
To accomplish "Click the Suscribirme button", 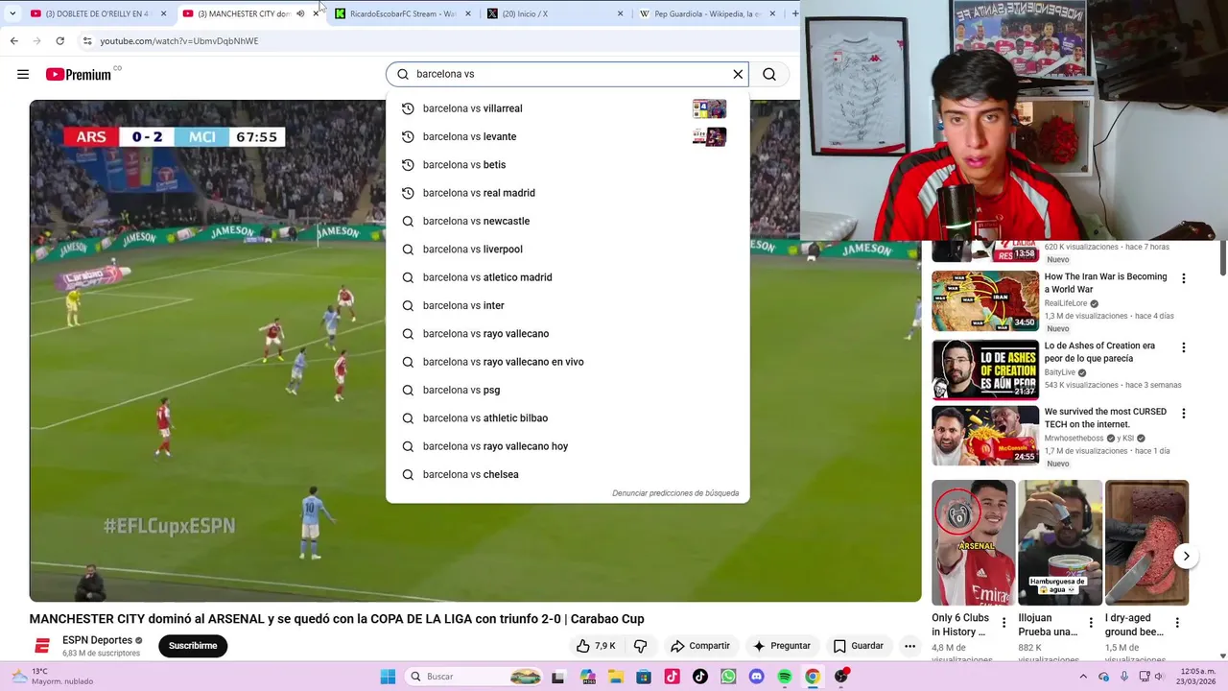I will pos(193,646).
